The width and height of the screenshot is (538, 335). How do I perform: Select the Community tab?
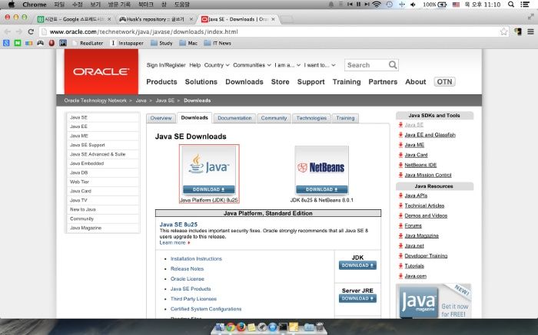[274, 118]
